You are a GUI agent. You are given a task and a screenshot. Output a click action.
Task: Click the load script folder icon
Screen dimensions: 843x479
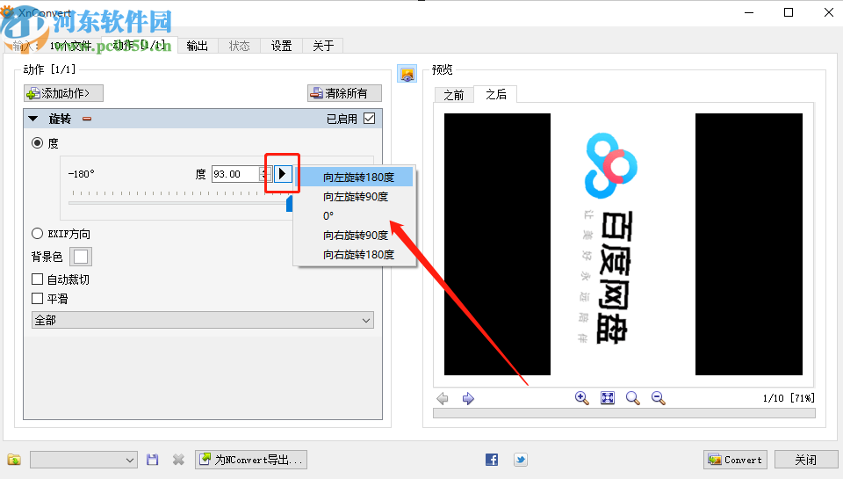[14, 460]
